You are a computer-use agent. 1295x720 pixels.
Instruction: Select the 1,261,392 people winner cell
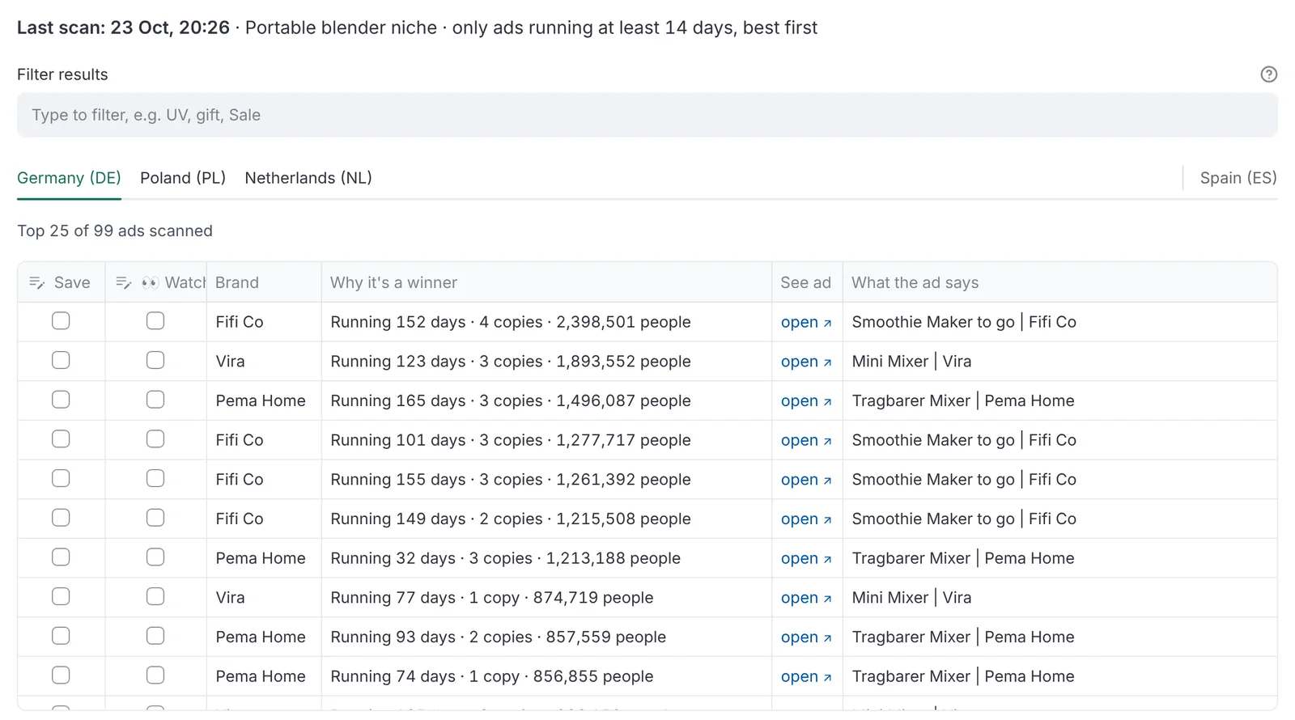546,480
